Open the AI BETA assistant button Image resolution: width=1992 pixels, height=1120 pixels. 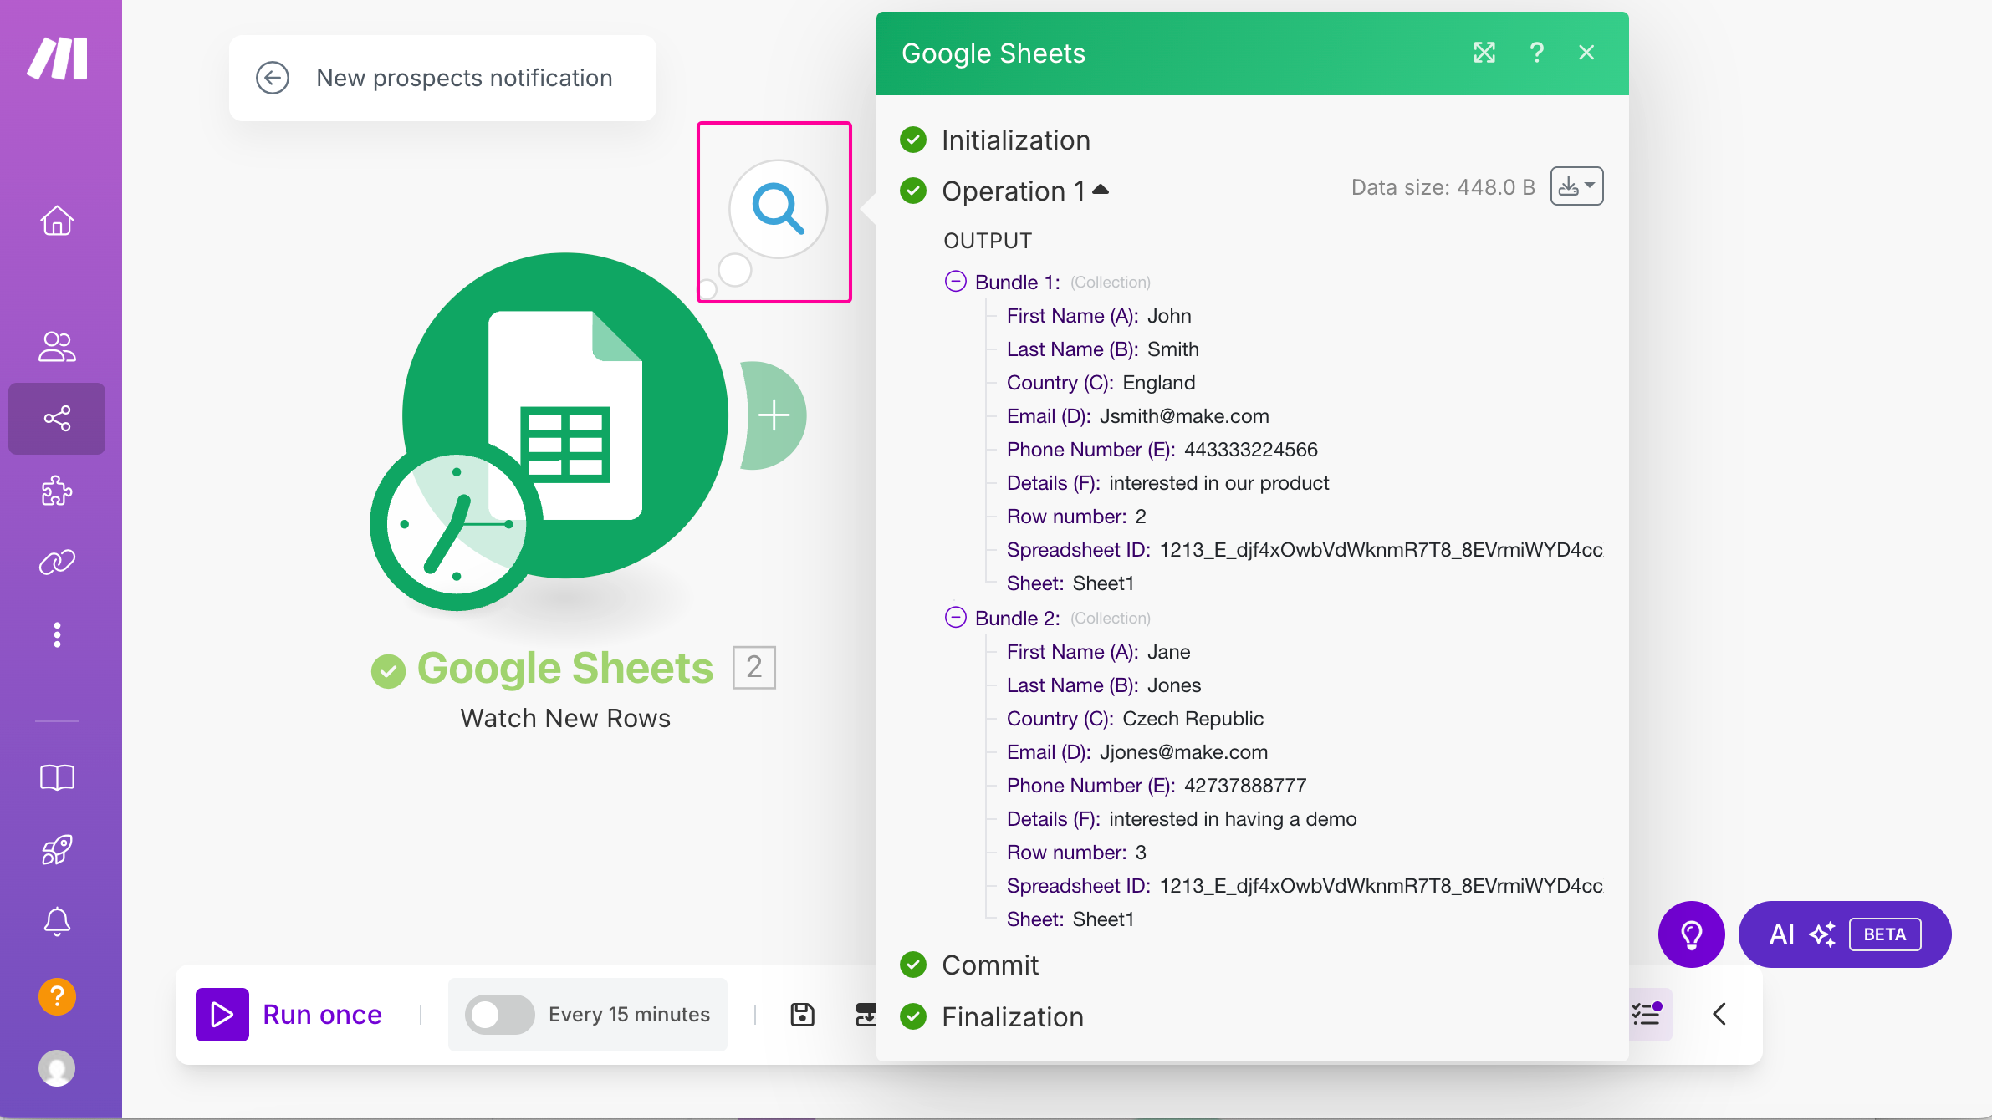1844,934
